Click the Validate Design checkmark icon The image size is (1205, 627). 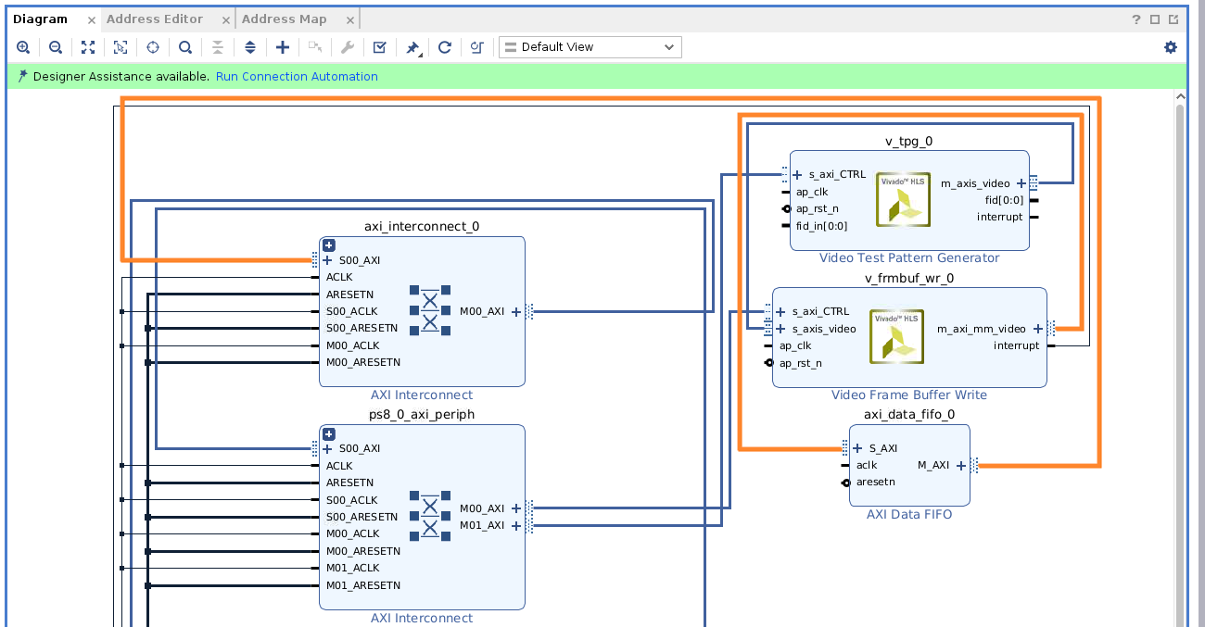click(380, 47)
